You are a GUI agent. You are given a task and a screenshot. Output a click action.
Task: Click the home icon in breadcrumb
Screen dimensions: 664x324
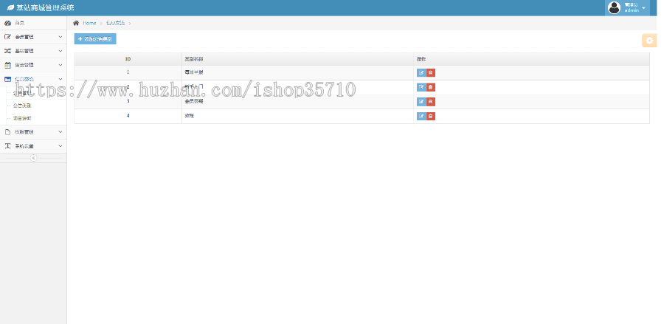[76, 23]
